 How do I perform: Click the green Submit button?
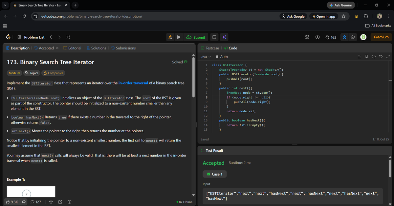(196, 37)
